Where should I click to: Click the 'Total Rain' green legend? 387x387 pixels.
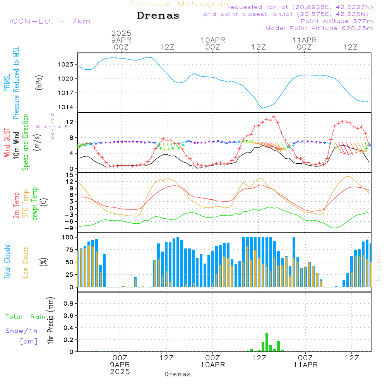pyautogui.click(x=26, y=317)
